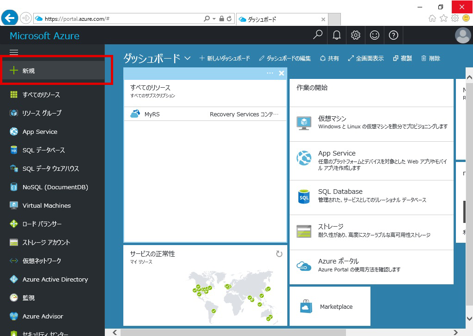The height and width of the screenshot is (336, 473).
Task: Close the すべてのリソース tile
Action: click(281, 73)
